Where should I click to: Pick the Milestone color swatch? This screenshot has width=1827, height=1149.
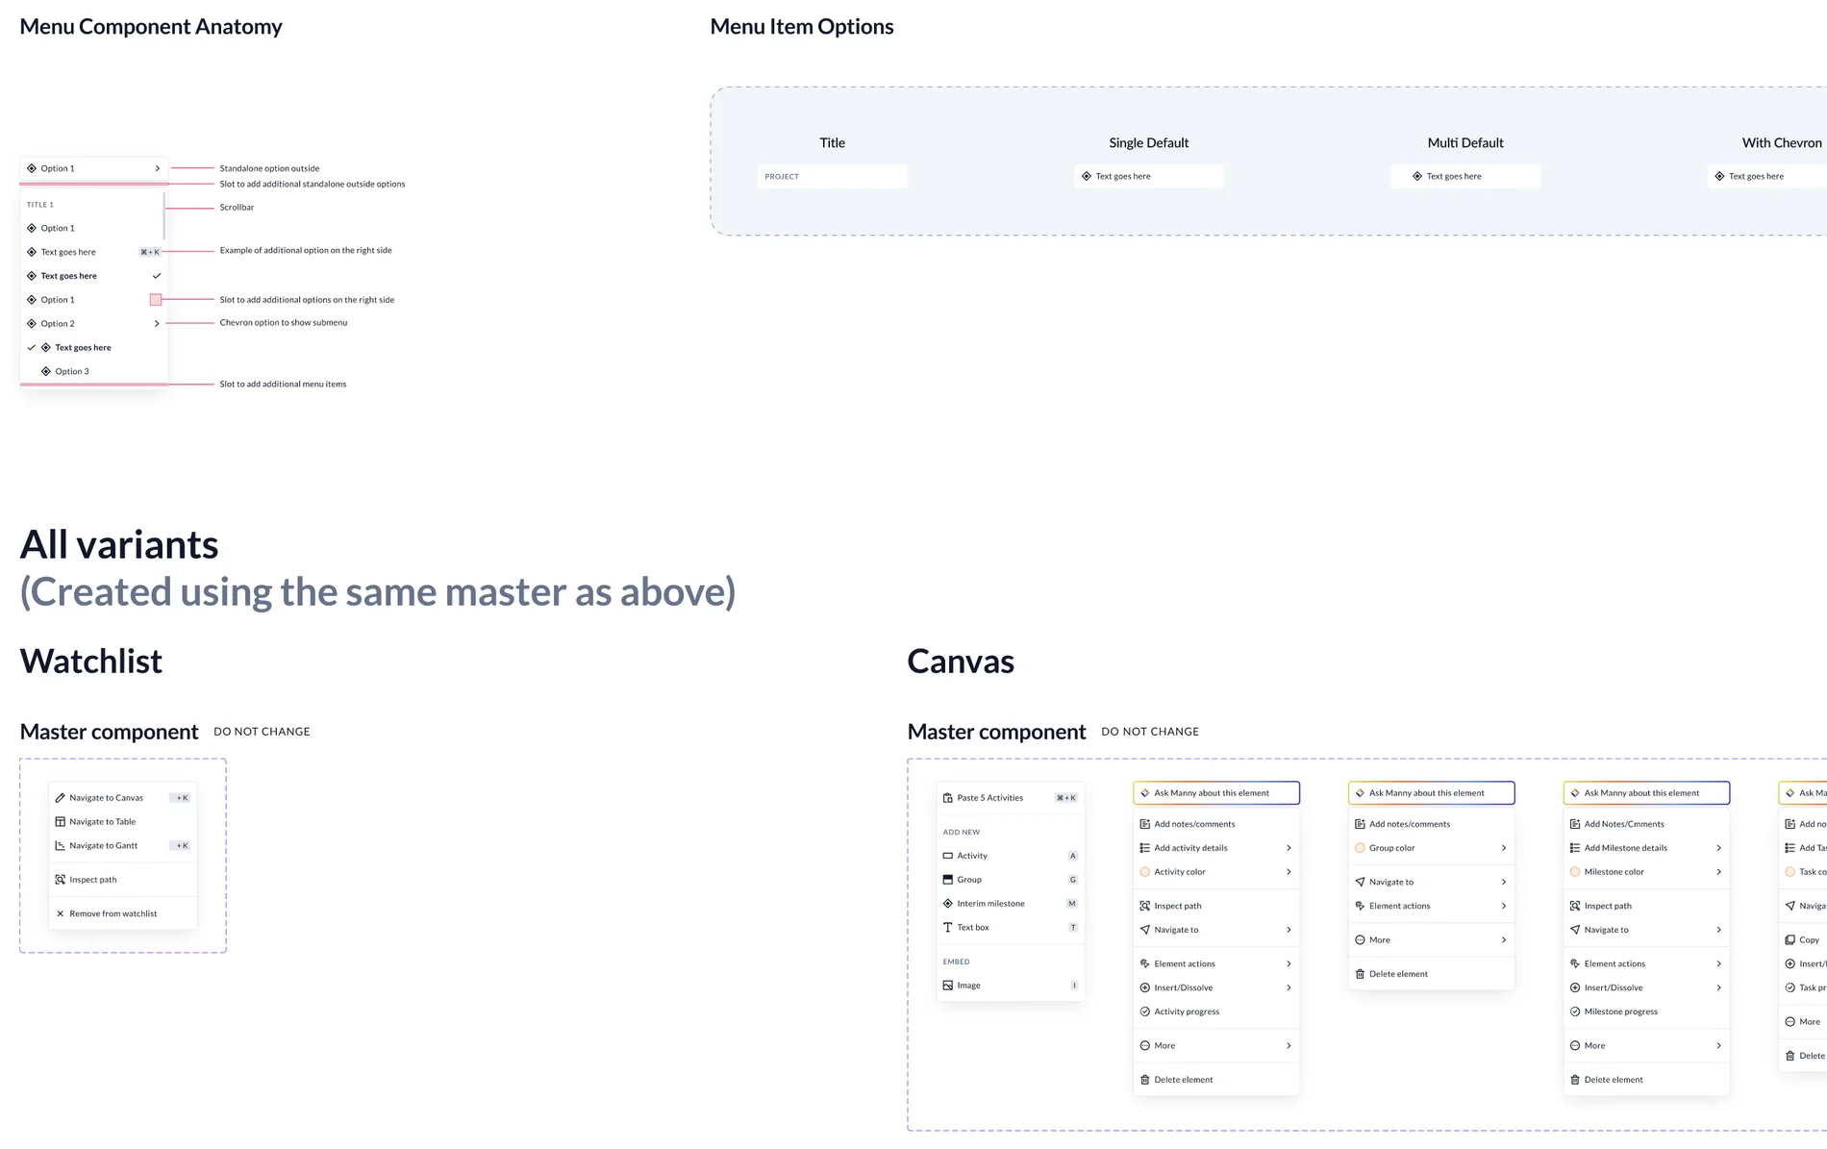point(1574,872)
